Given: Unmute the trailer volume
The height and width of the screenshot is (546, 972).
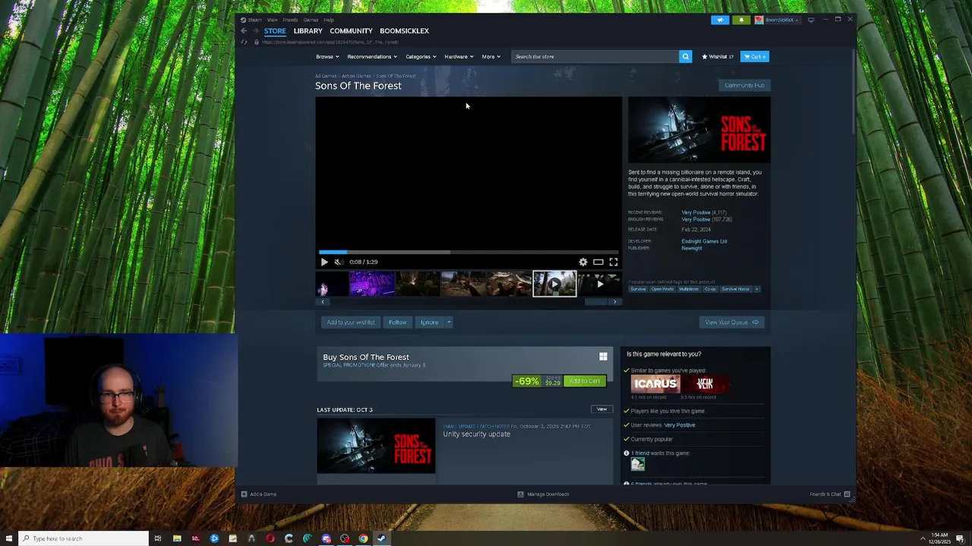Looking at the screenshot, I should [339, 262].
